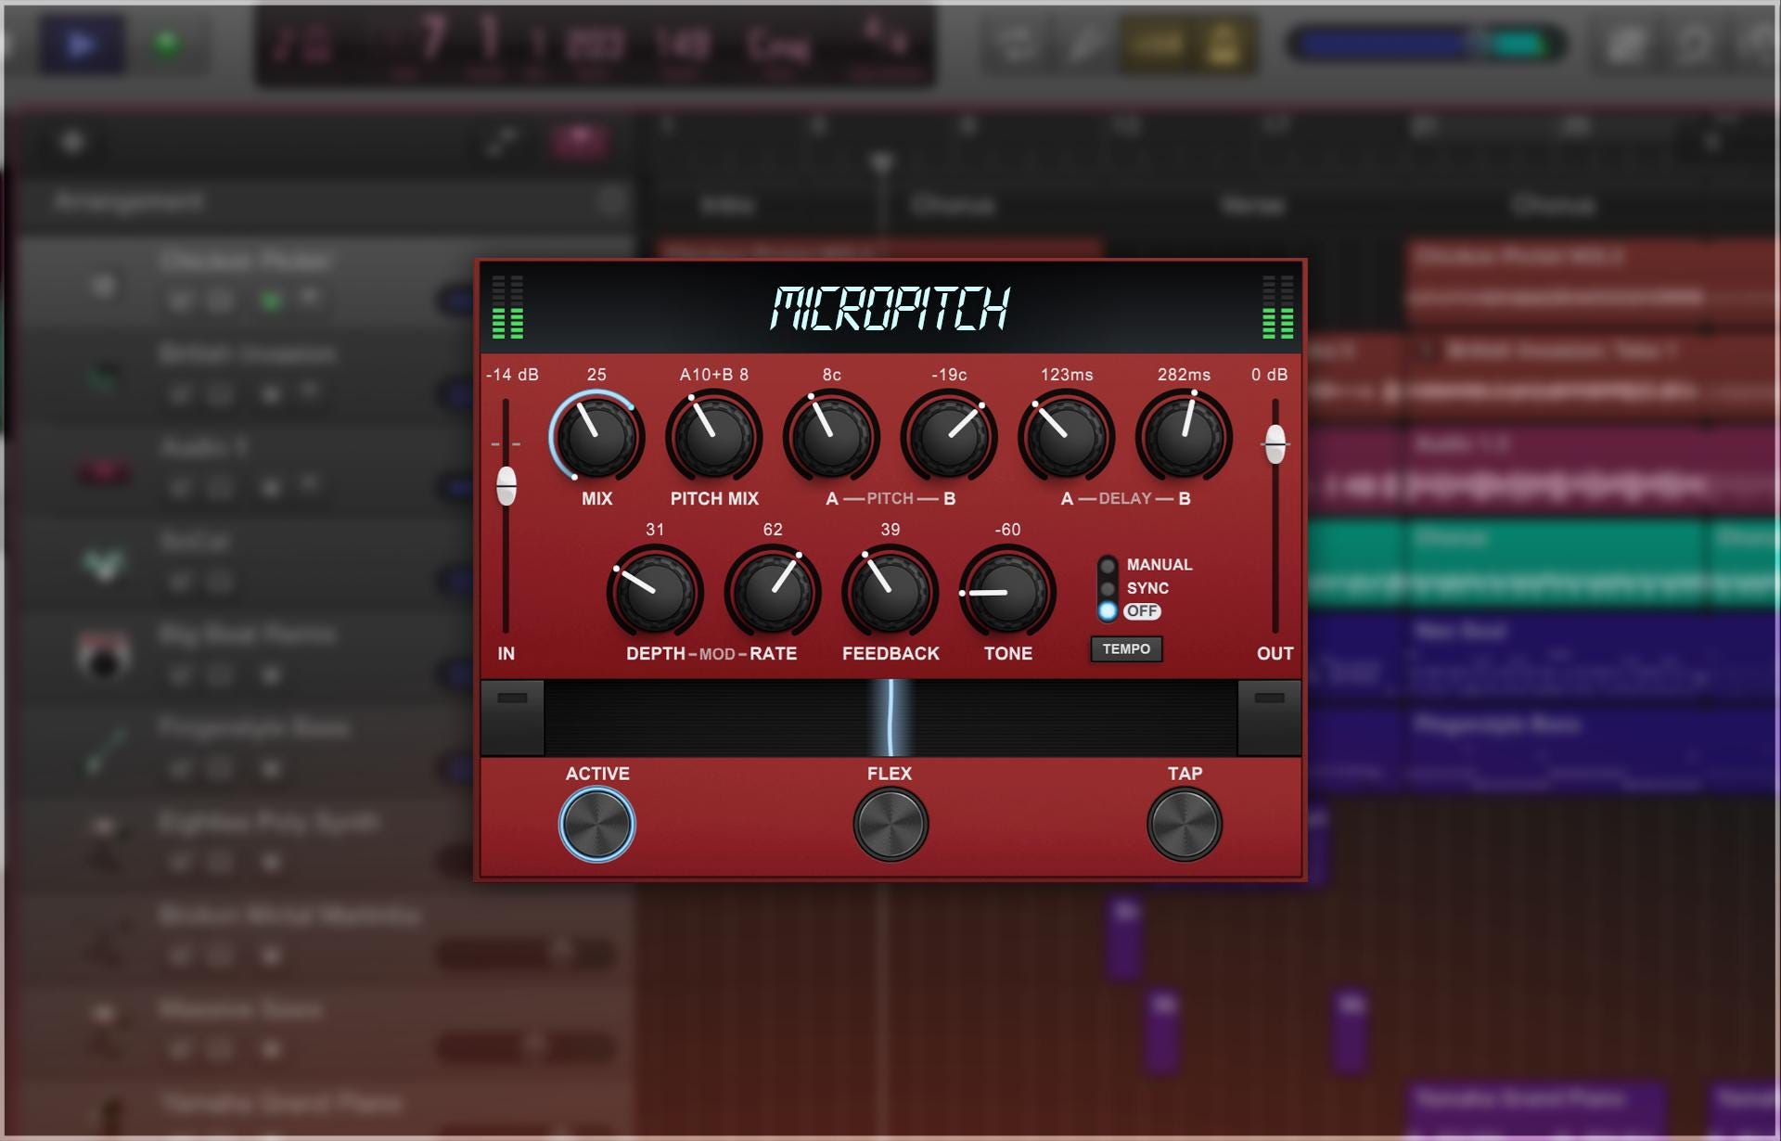Screen dimensions: 1781x1141
Task: Click the Delay B knob
Action: pyautogui.click(x=1184, y=436)
